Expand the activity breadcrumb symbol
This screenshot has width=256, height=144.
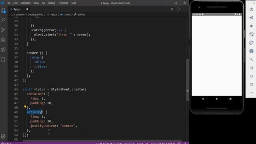[81, 14]
